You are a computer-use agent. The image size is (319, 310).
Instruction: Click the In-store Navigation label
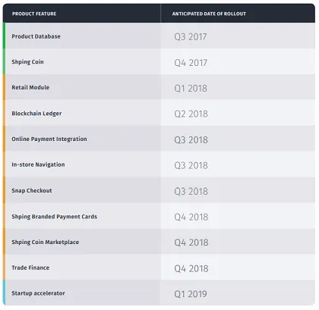[x=38, y=164]
